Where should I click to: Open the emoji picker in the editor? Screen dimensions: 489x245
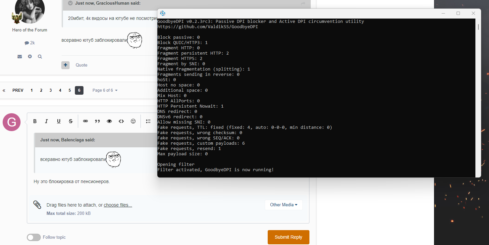[x=133, y=122]
